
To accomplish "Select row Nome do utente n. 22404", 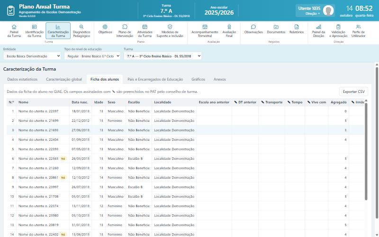I will point(185,139).
